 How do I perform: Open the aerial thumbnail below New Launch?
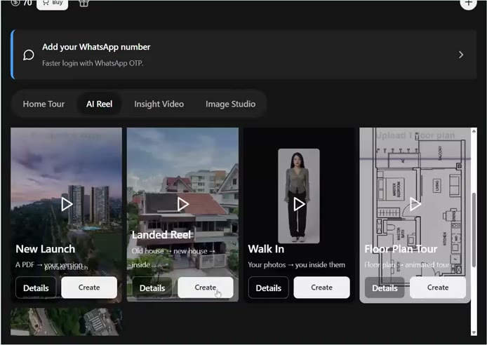[67, 322]
